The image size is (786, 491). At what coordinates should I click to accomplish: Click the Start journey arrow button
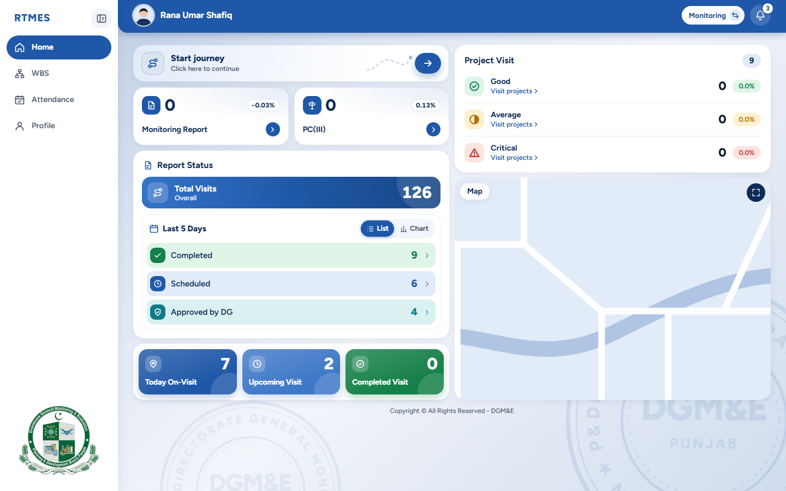coord(428,63)
